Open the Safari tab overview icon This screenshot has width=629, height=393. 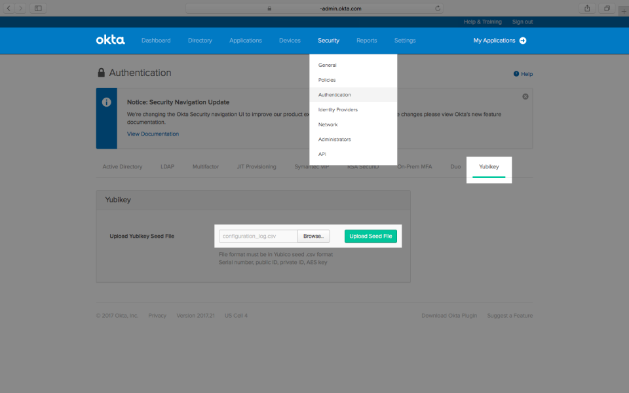point(607,8)
